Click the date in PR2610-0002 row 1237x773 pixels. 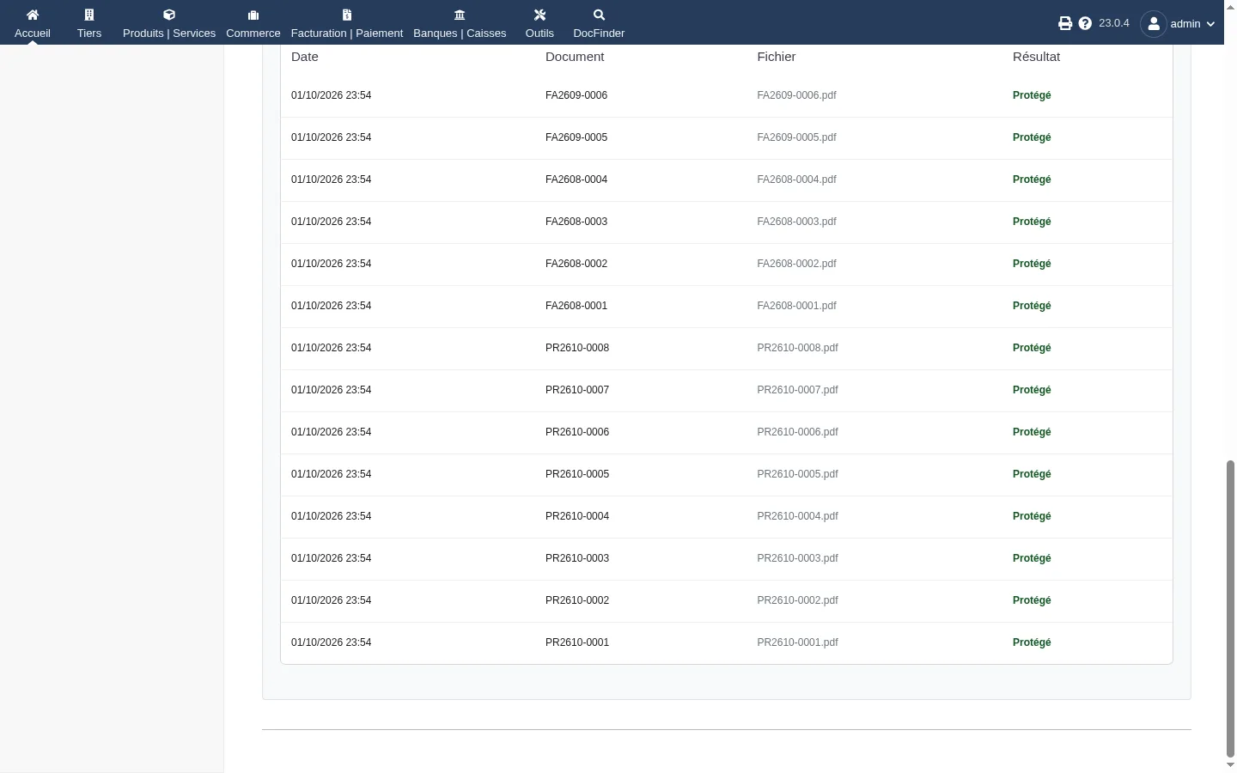[332, 600]
